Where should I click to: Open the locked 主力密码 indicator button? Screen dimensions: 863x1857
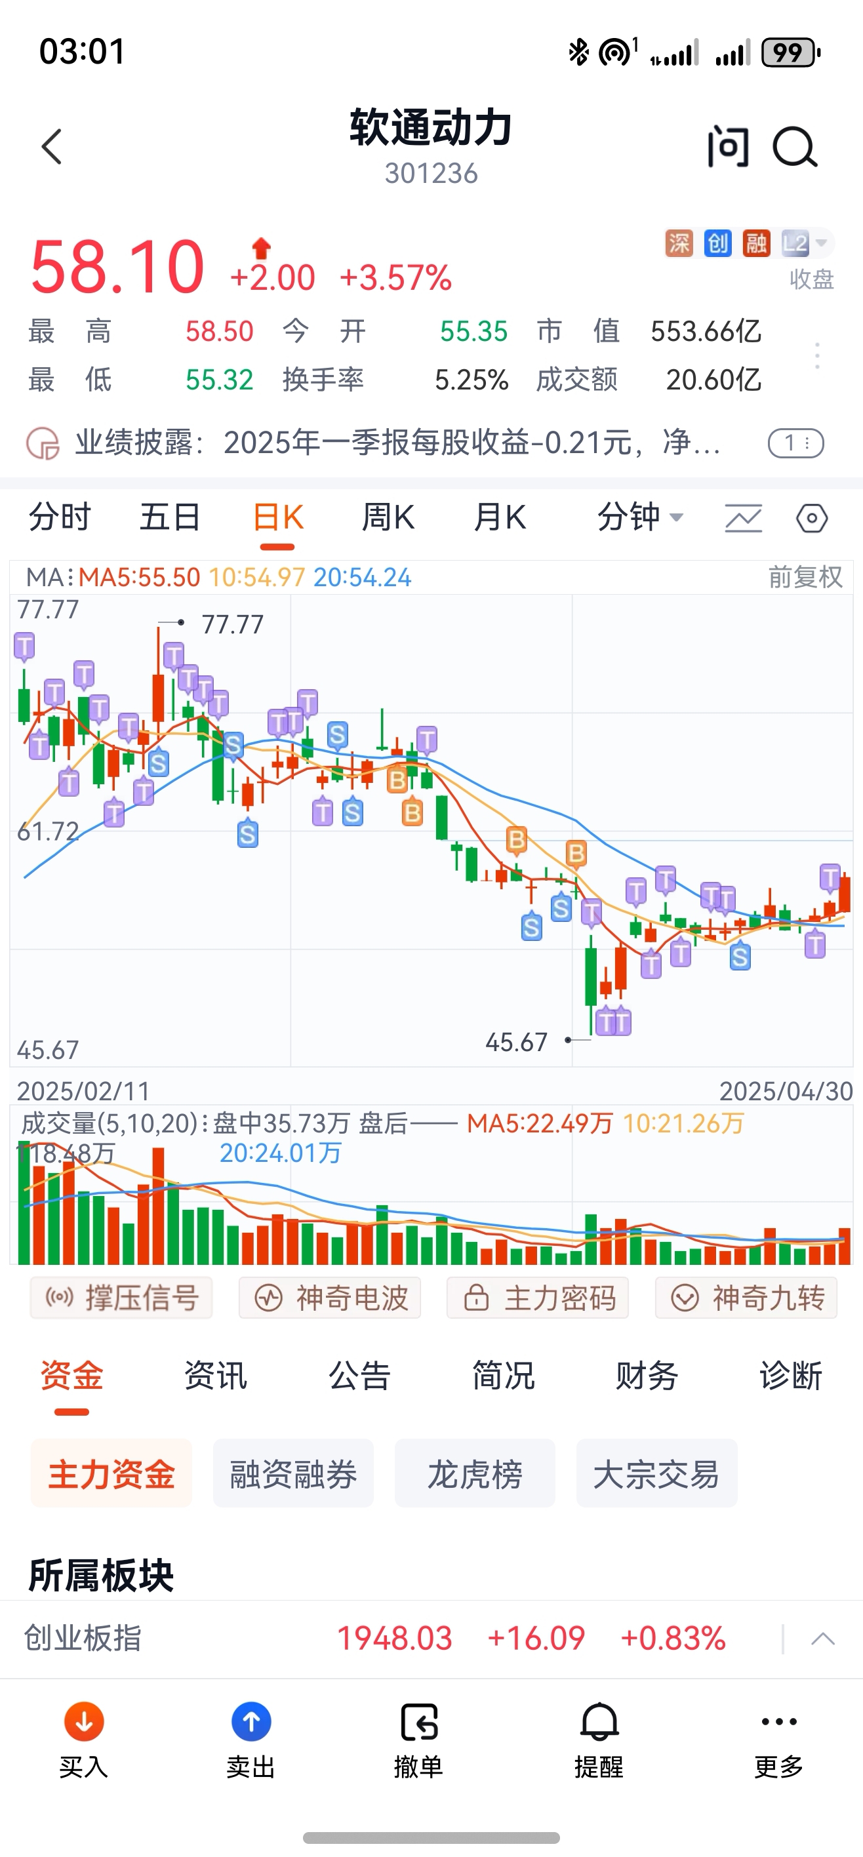pos(538,1298)
